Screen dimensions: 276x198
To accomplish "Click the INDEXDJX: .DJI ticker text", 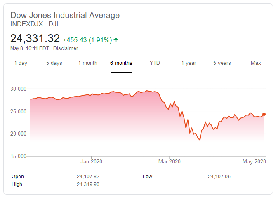I will click(x=35, y=24).
